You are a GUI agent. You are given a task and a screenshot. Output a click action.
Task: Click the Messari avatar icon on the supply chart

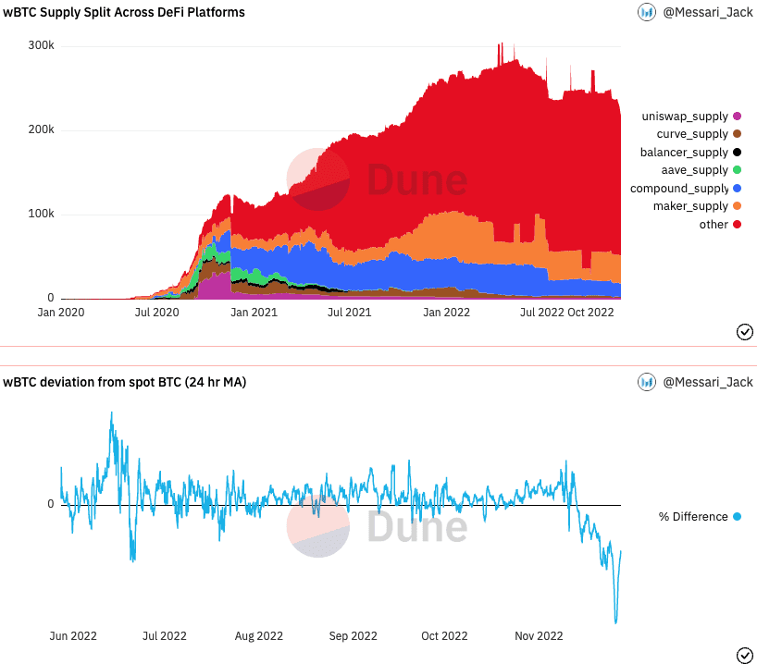pos(647,12)
